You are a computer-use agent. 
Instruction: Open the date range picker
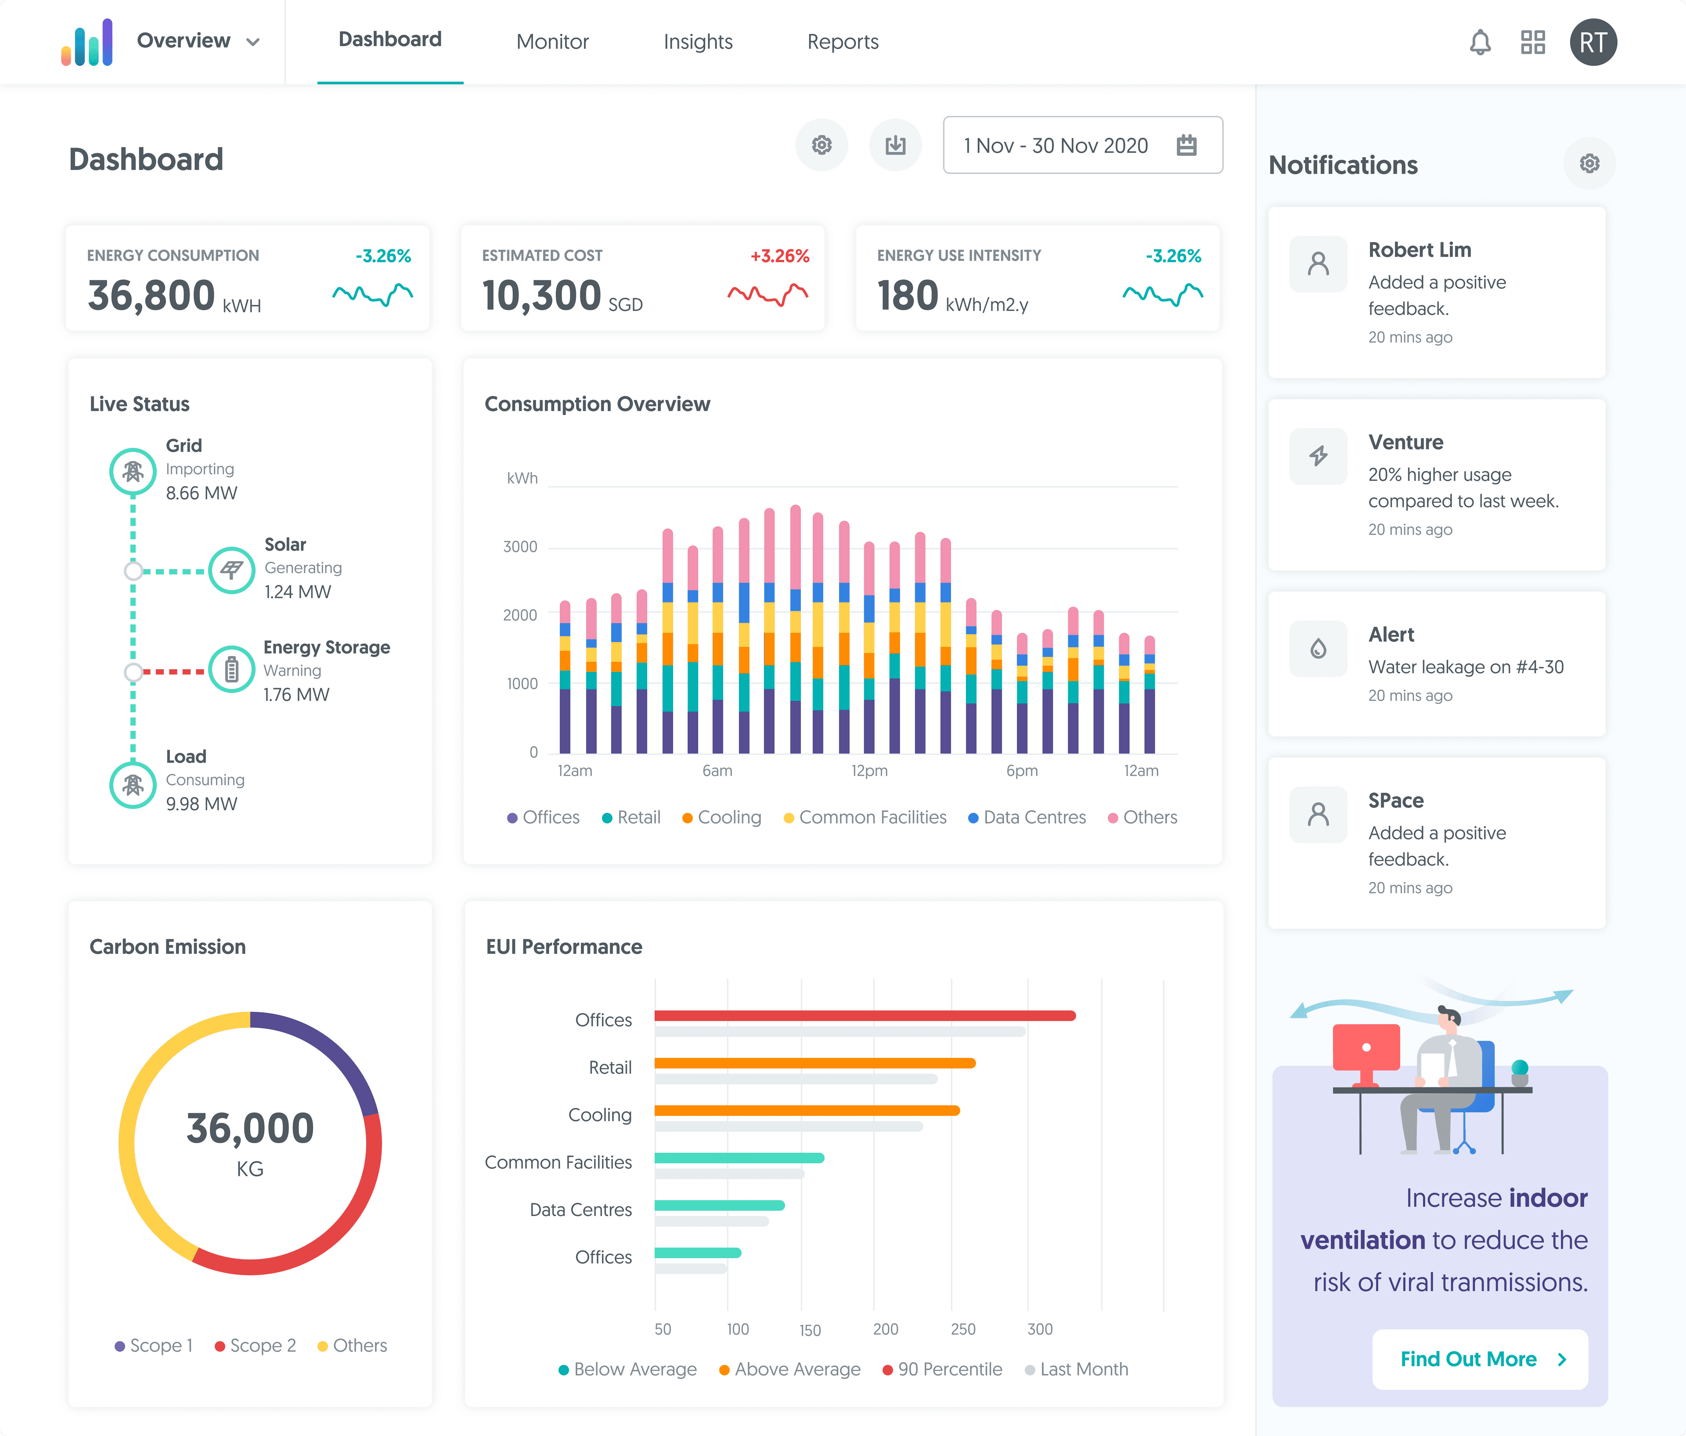click(x=1056, y=146)
